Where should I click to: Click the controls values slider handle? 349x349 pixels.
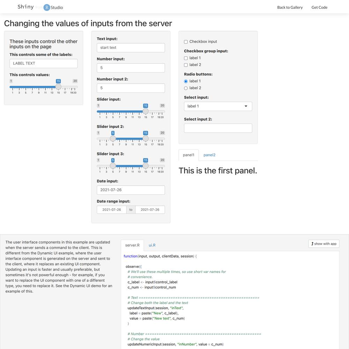tap(58, 87)
